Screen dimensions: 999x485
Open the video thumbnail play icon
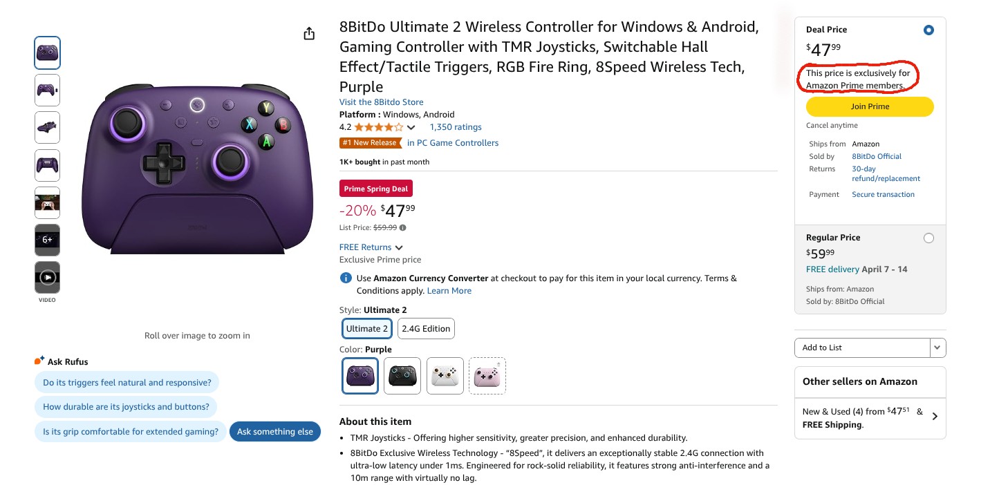coord(47,278)
